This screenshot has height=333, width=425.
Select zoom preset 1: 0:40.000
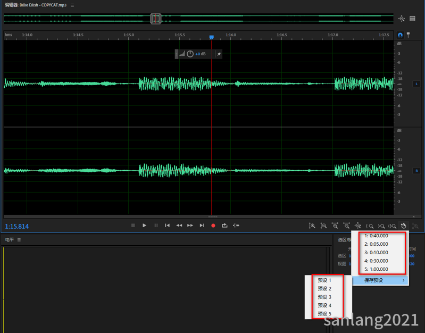tap(376, 236)
